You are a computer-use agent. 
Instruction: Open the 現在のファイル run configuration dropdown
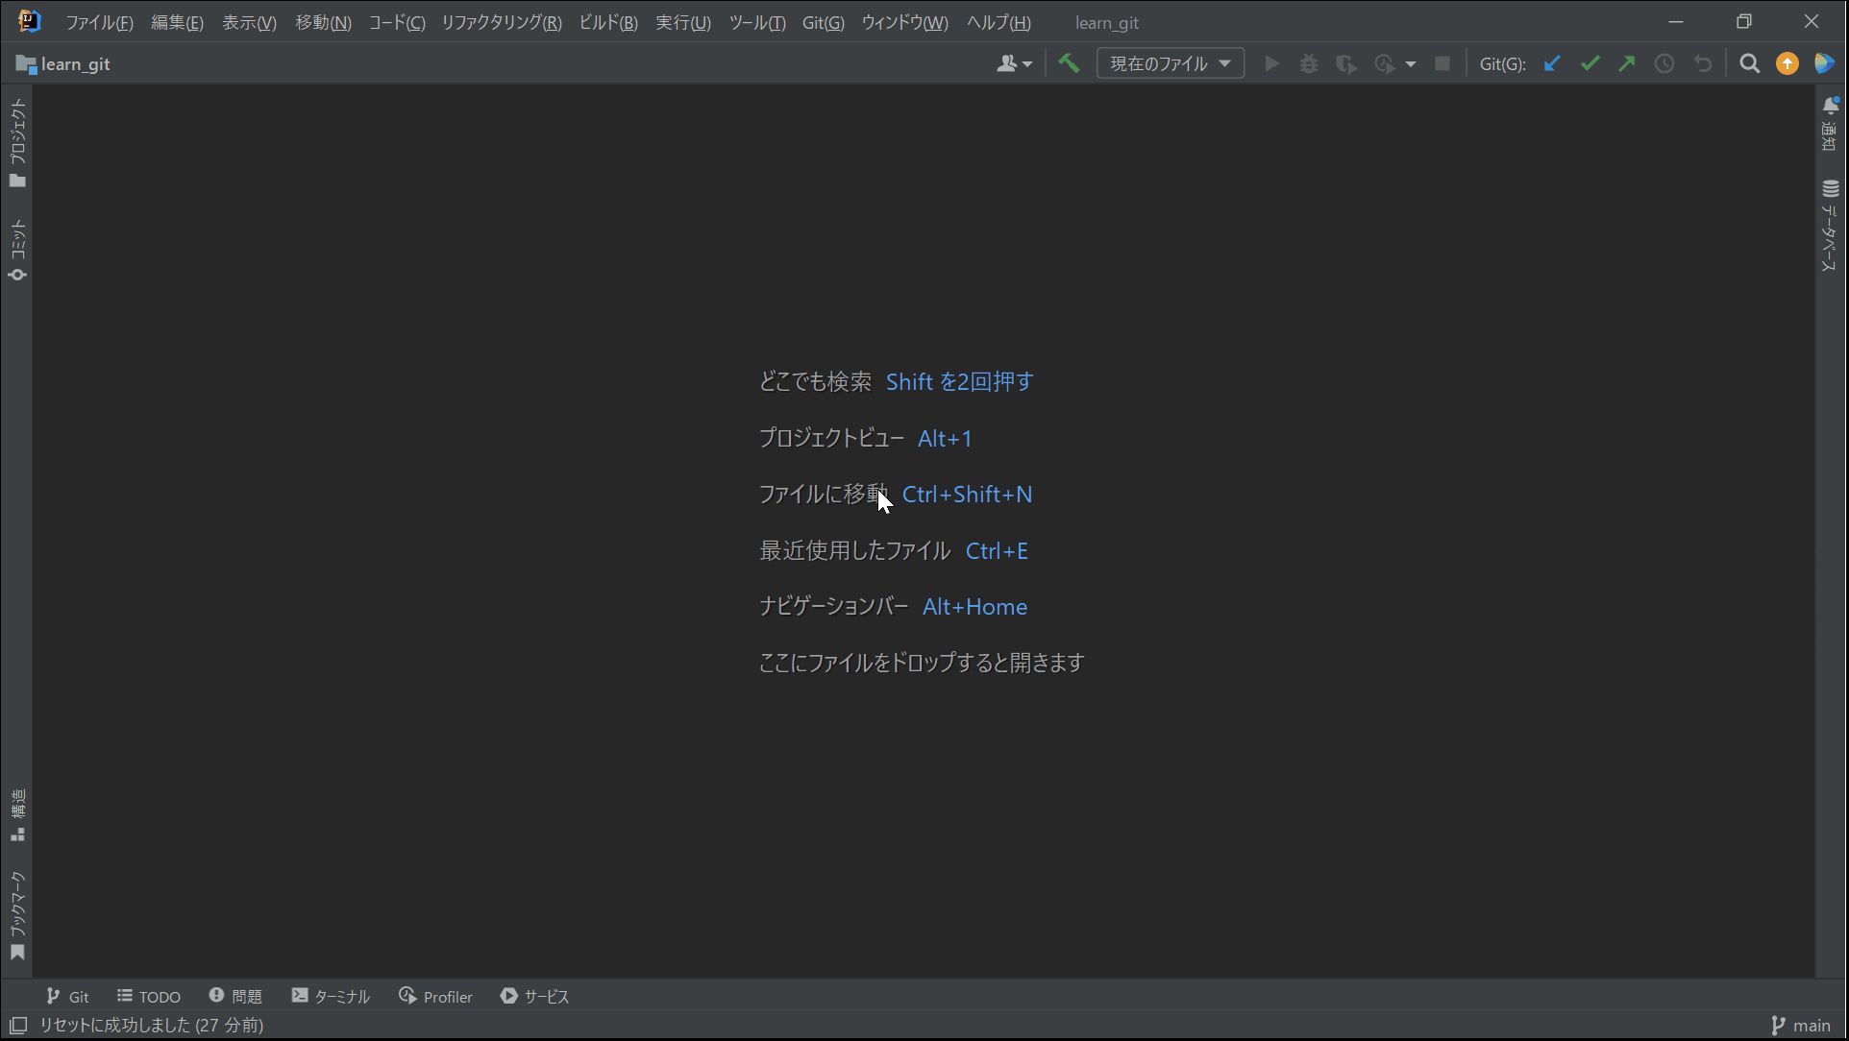click(x=1170, y=62)
